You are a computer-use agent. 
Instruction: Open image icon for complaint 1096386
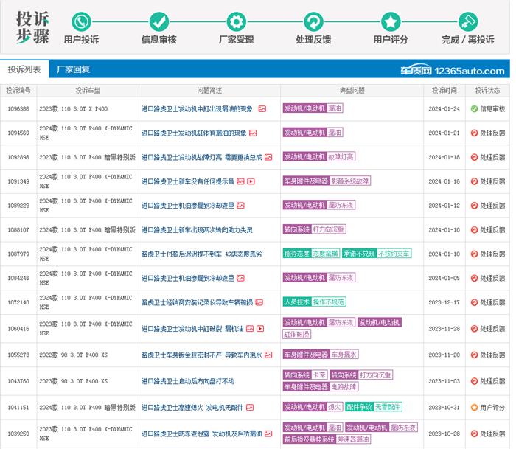pos(262,108)
